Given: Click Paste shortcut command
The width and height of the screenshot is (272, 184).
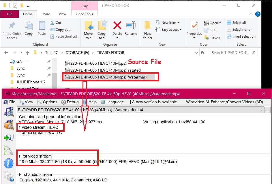Looking at the screenshot, I should pyautogui.click(x=64, y=37).
